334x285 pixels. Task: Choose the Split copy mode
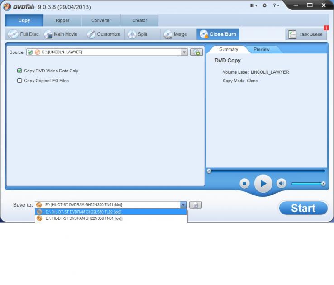pyautogui.click(x=142, y=34)
